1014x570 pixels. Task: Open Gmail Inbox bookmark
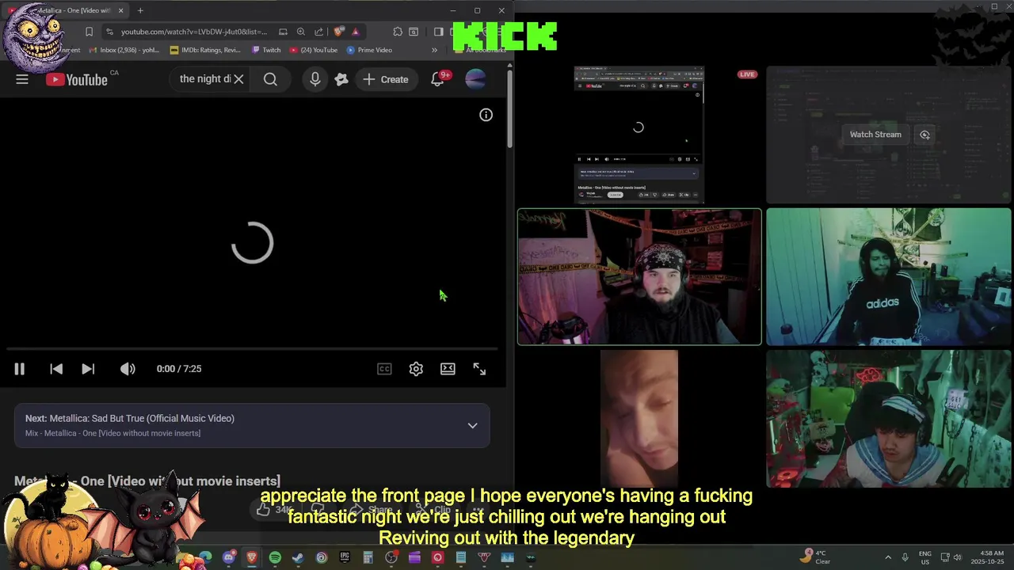tap(124, 50)
